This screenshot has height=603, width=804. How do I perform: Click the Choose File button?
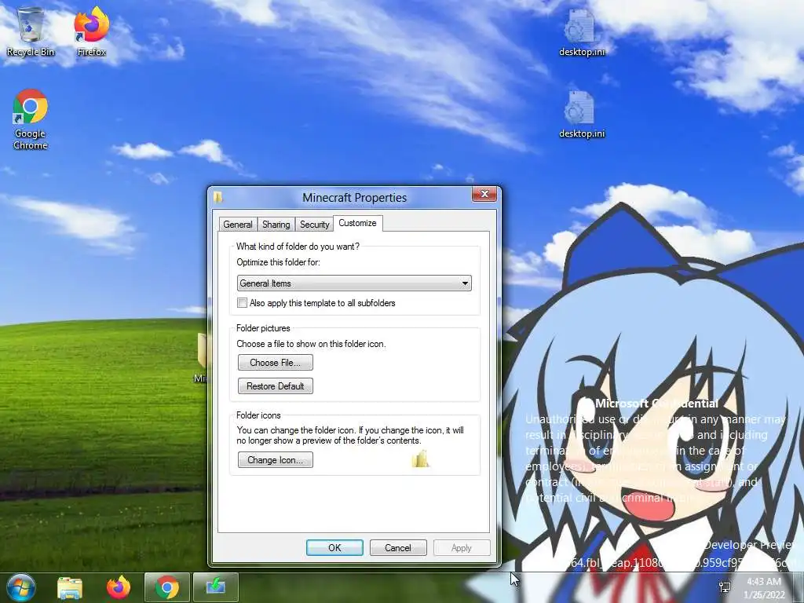276,363
